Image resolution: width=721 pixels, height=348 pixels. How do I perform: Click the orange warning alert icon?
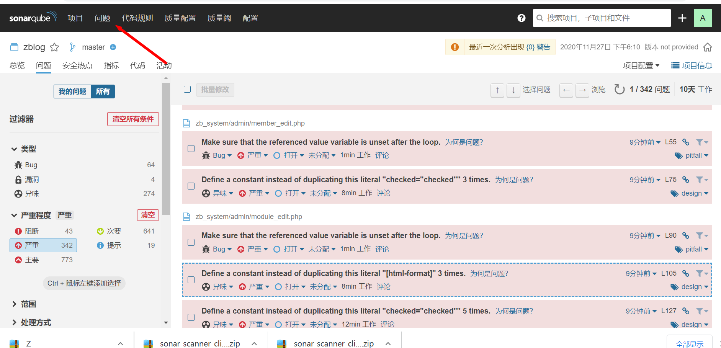pyautogui.click(x=455, y=47)
